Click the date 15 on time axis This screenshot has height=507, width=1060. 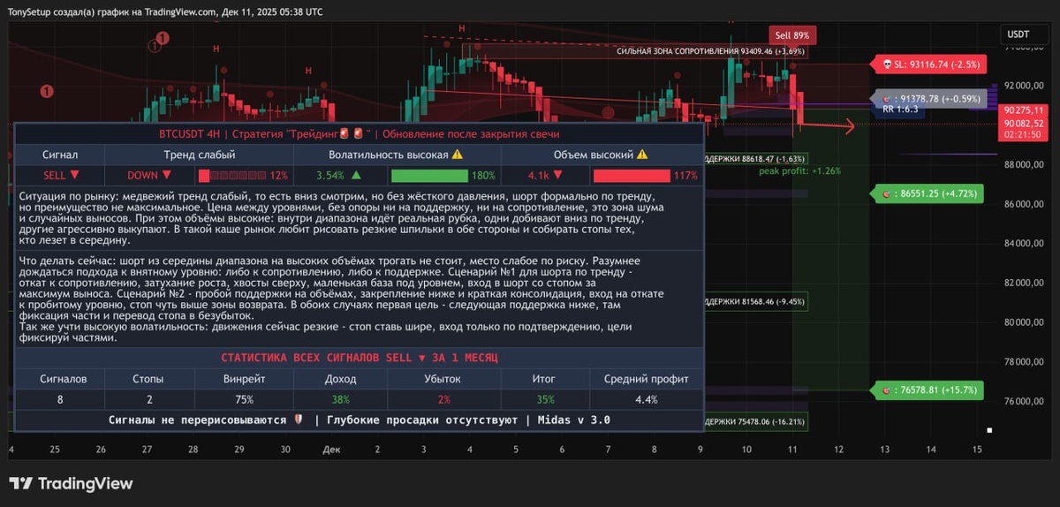click(977, 450)
